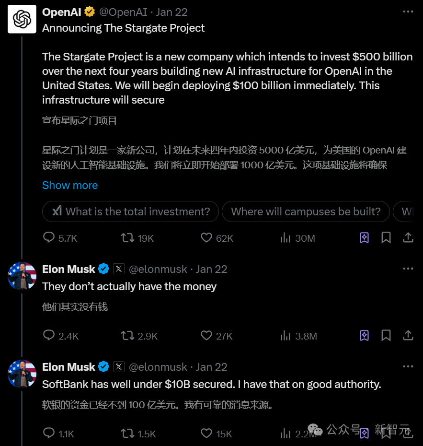This screenshot has width=423, height=446.
Task: Bookmark Musk's 'They don't actually have the money' tweet
Action: [x=386, y=335]
